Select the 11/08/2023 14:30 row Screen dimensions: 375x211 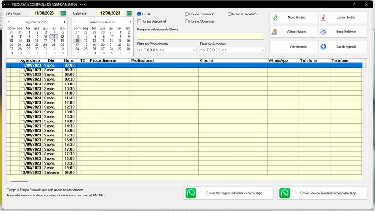(x=184, y=126)
